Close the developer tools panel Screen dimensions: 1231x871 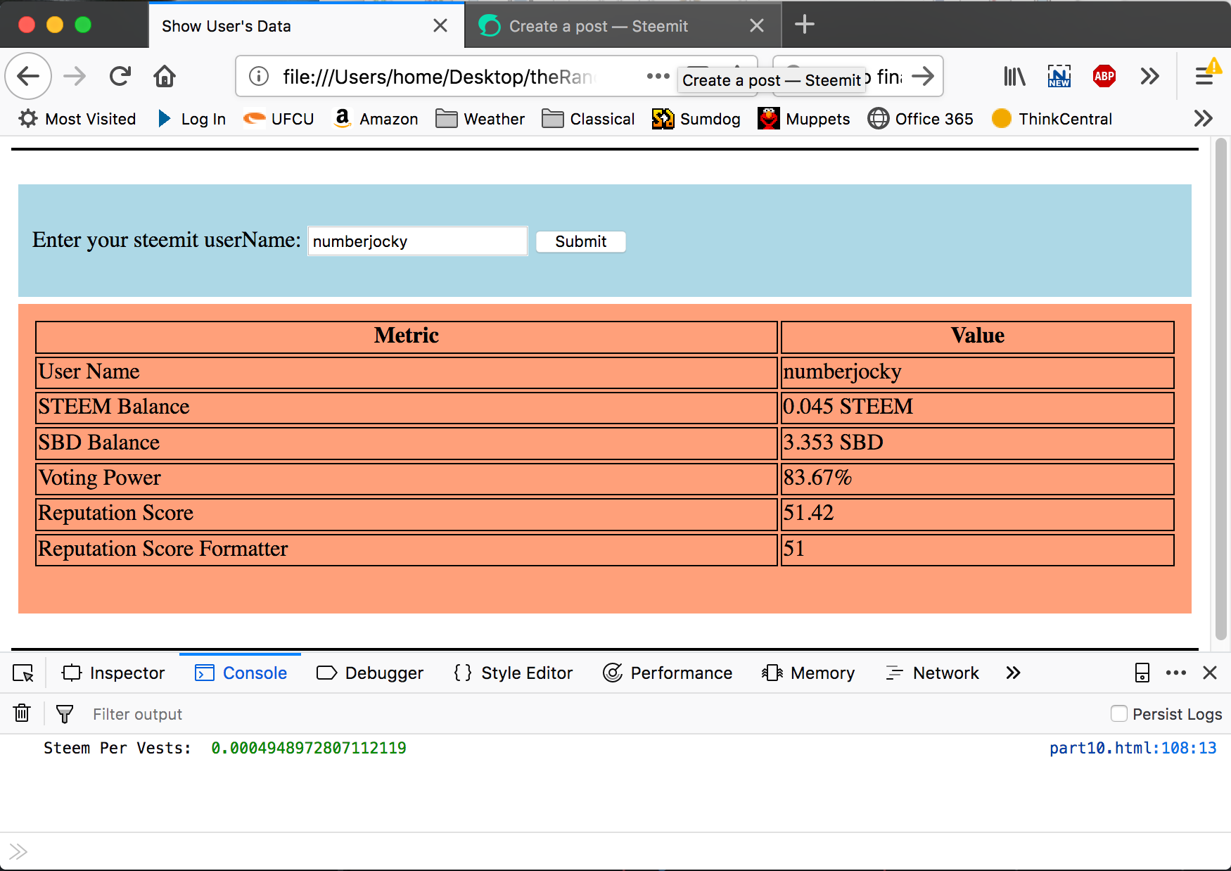[x=1210, y=673]
